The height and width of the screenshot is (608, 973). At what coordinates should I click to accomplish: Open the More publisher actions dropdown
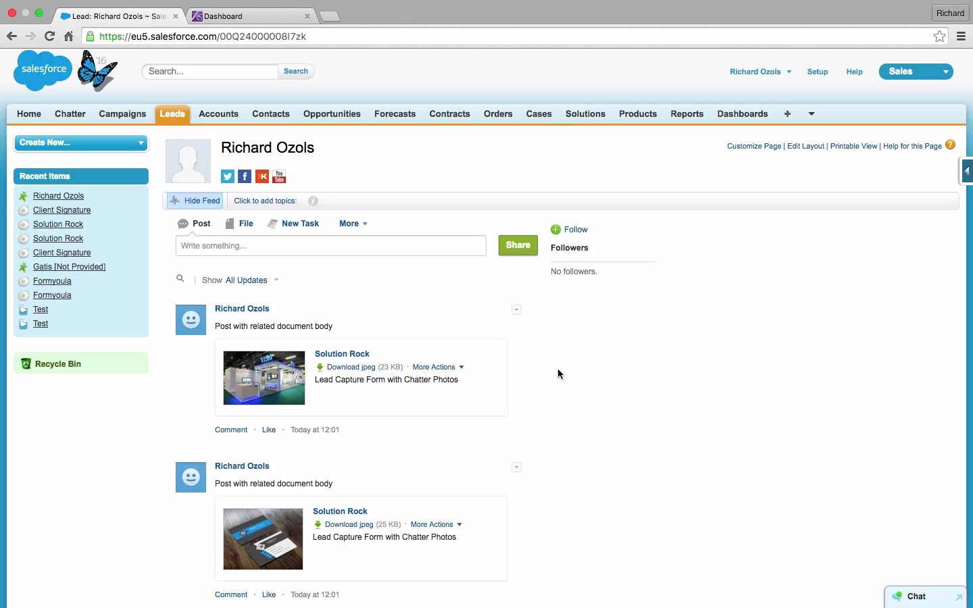click(x=353, y=224)
